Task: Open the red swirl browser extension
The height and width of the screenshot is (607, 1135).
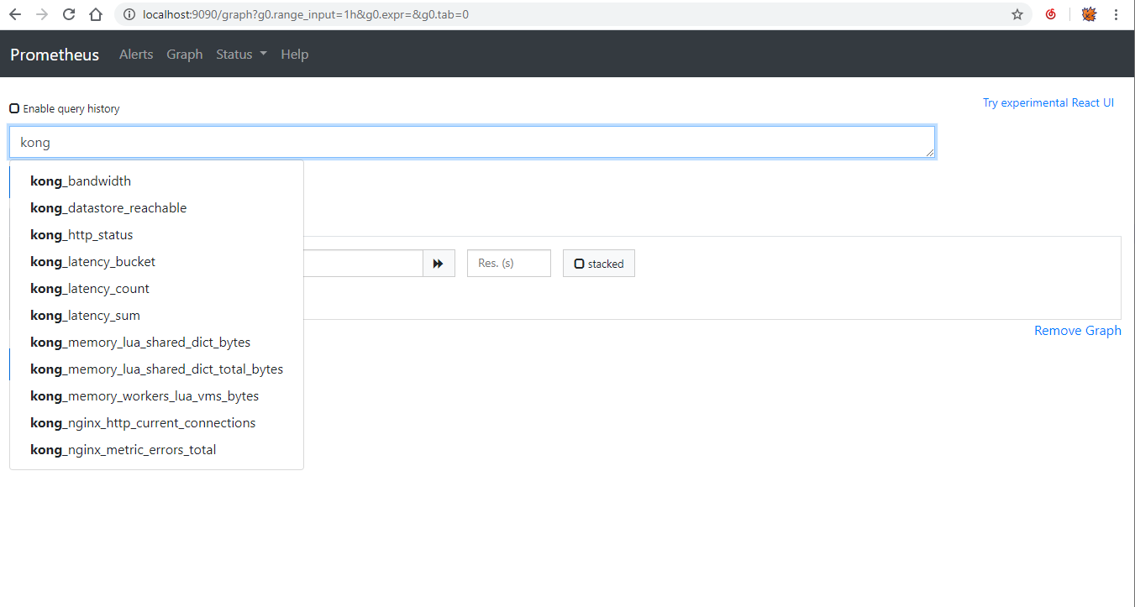Action: click(1051, 14)
